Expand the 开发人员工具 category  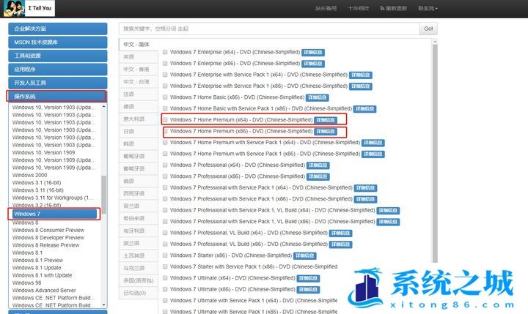[58, 83]
